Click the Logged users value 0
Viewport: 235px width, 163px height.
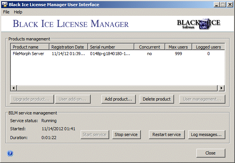coord(208,54)
